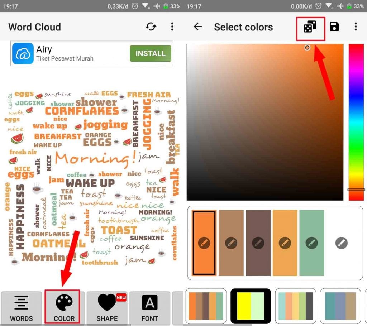Select the teal and tan palette preset

[x=340, y=306]
